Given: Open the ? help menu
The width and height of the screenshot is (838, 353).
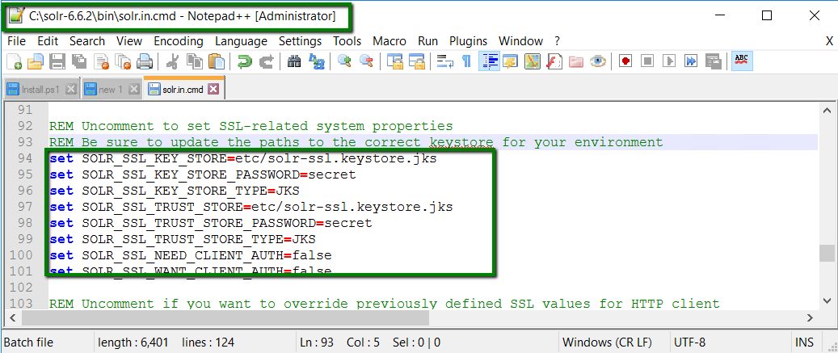Looking at the screenshot, I should pos(557,41).
